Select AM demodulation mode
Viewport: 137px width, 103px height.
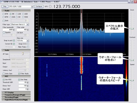coord(11,14)
